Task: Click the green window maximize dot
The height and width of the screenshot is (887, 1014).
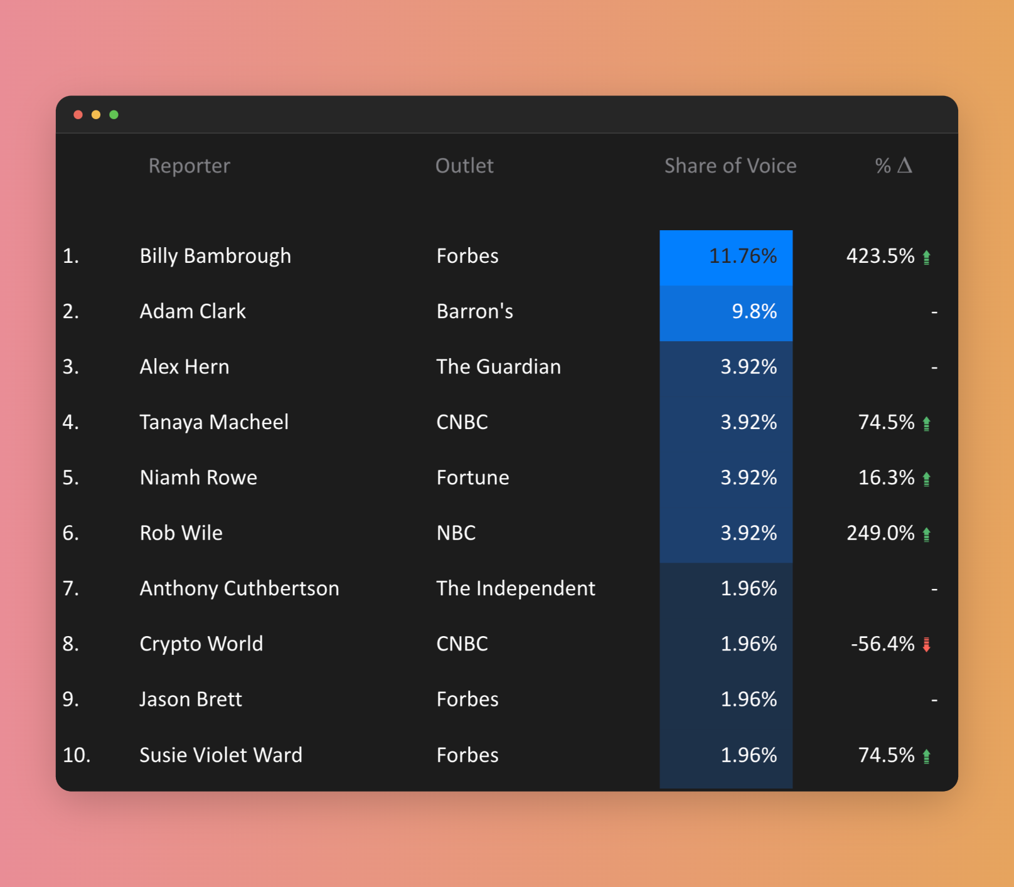Action: (x=114, y=115)
